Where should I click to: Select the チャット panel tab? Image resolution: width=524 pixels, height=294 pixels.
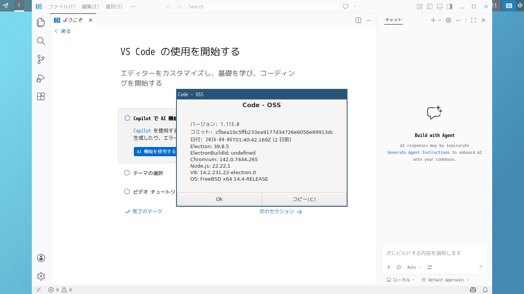(x=394, y=20)
